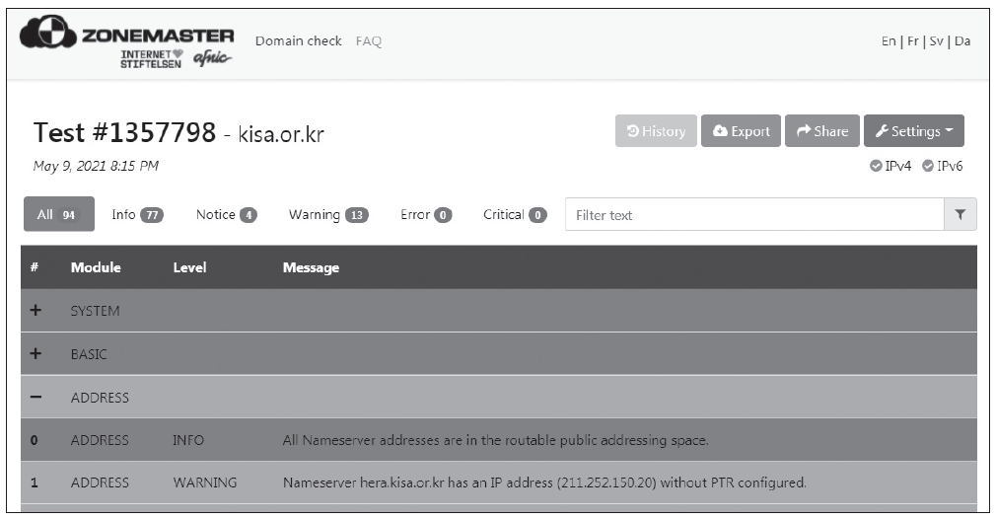Click the Level column header

[x=189, y=267]
